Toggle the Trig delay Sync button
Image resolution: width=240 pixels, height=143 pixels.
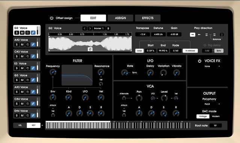click(x=219, y=51)
